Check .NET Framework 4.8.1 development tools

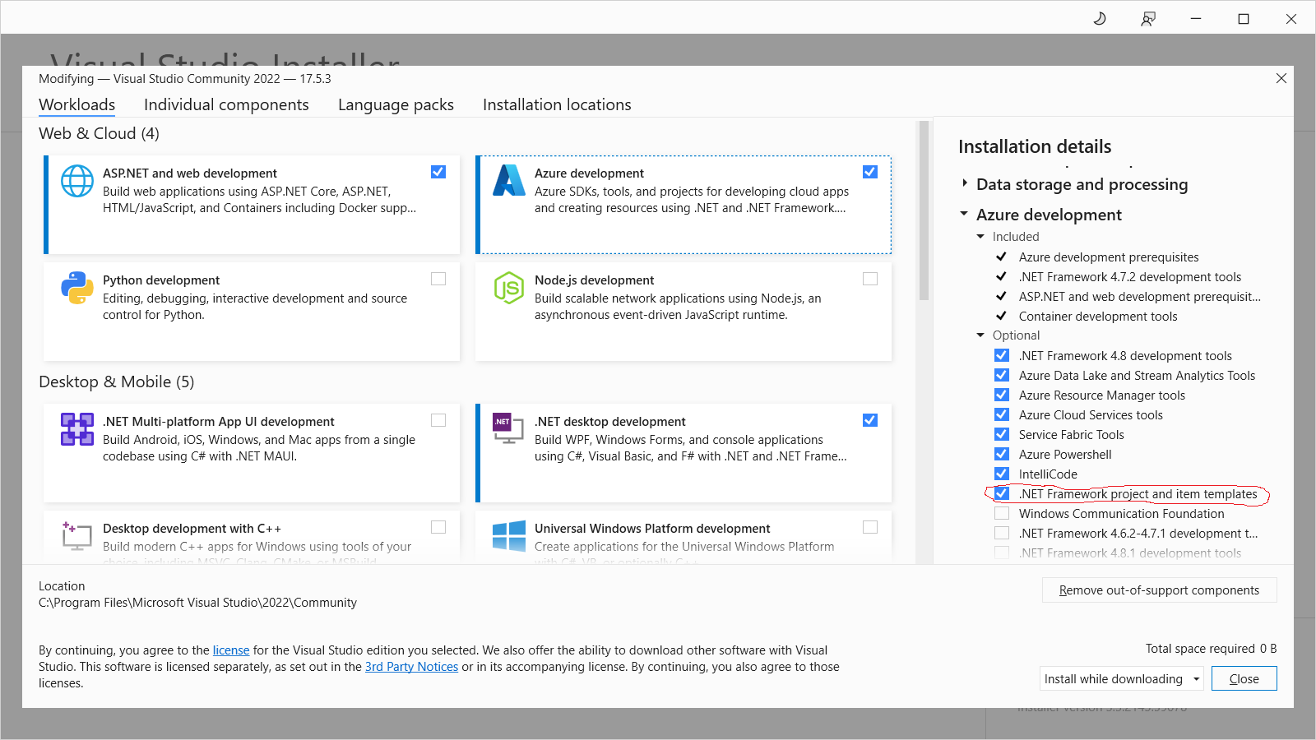pyautogui.click(x=1002, y=553)
